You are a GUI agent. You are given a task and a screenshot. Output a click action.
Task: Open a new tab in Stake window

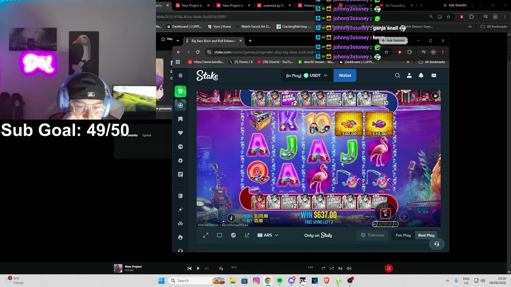[250, 41]
